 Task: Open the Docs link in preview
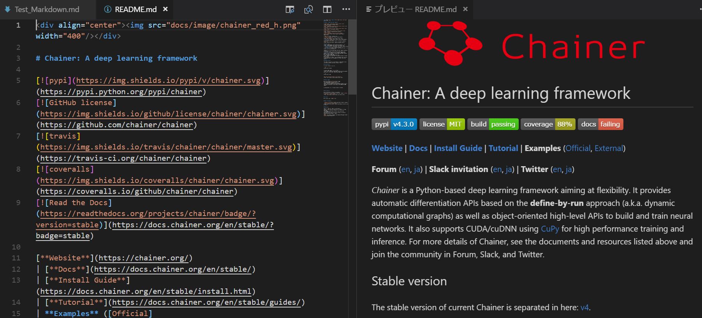coord(418,148)
